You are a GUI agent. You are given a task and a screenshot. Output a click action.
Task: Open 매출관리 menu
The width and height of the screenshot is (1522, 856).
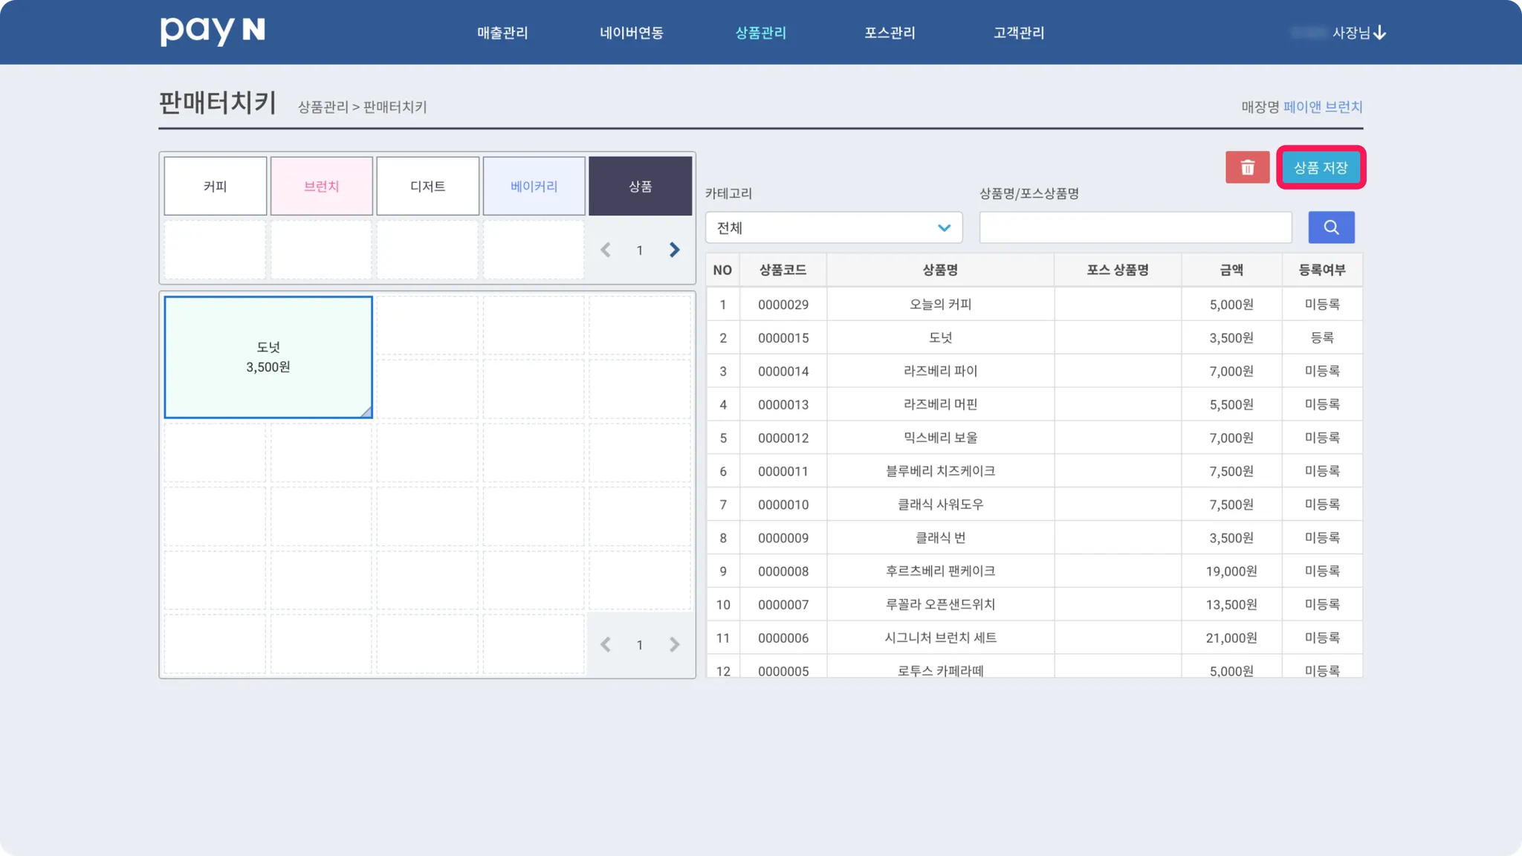tap(502, 33)
